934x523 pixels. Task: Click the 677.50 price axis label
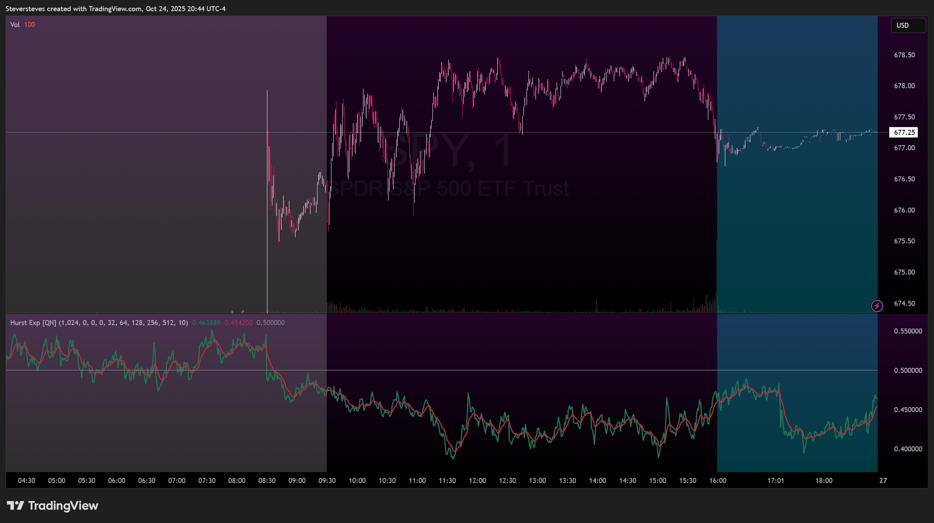[904, 117]
